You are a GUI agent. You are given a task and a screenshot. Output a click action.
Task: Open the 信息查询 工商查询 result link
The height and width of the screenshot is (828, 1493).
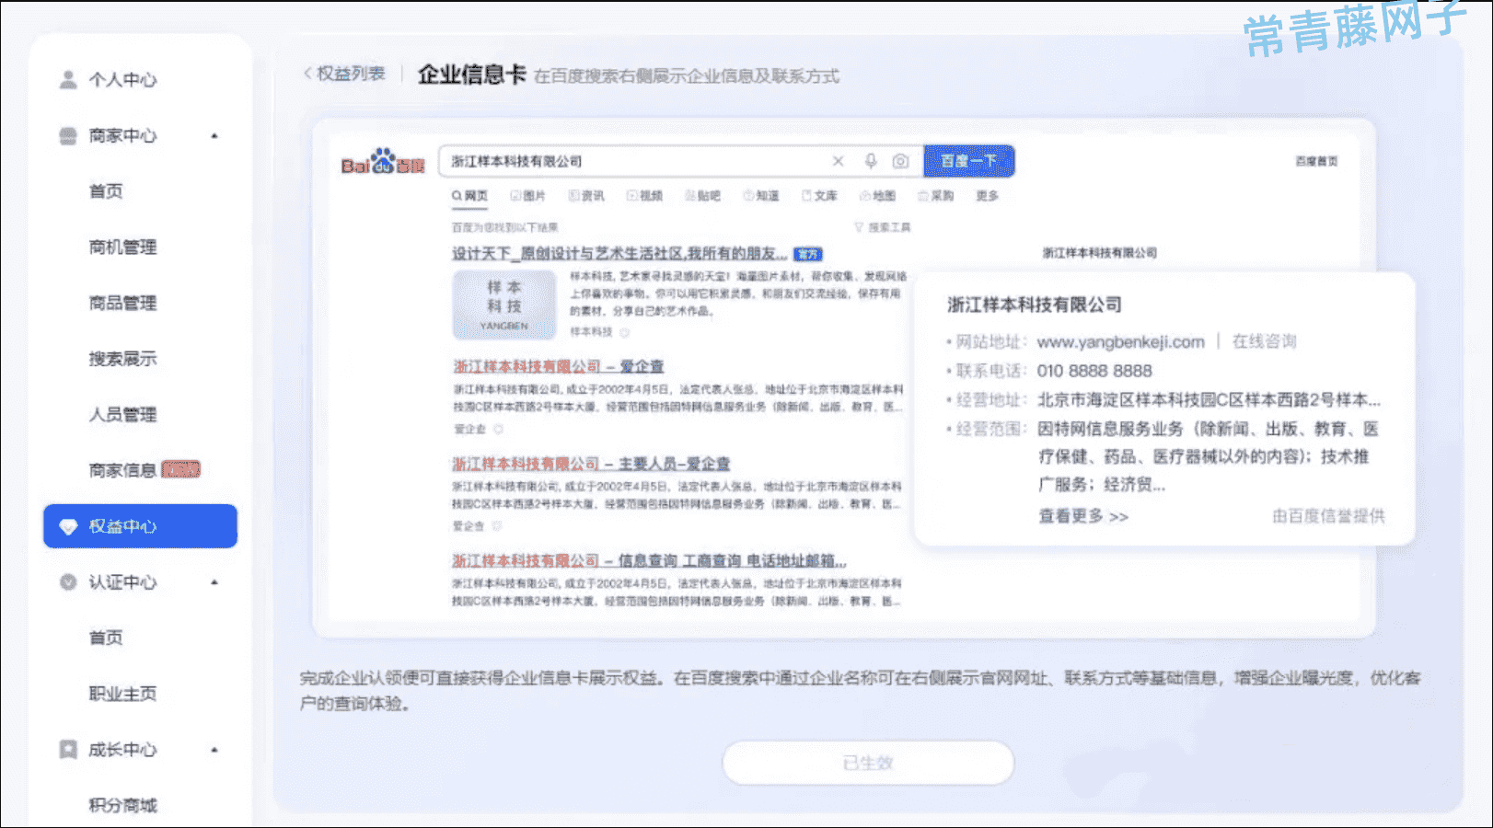click(649, 560)
